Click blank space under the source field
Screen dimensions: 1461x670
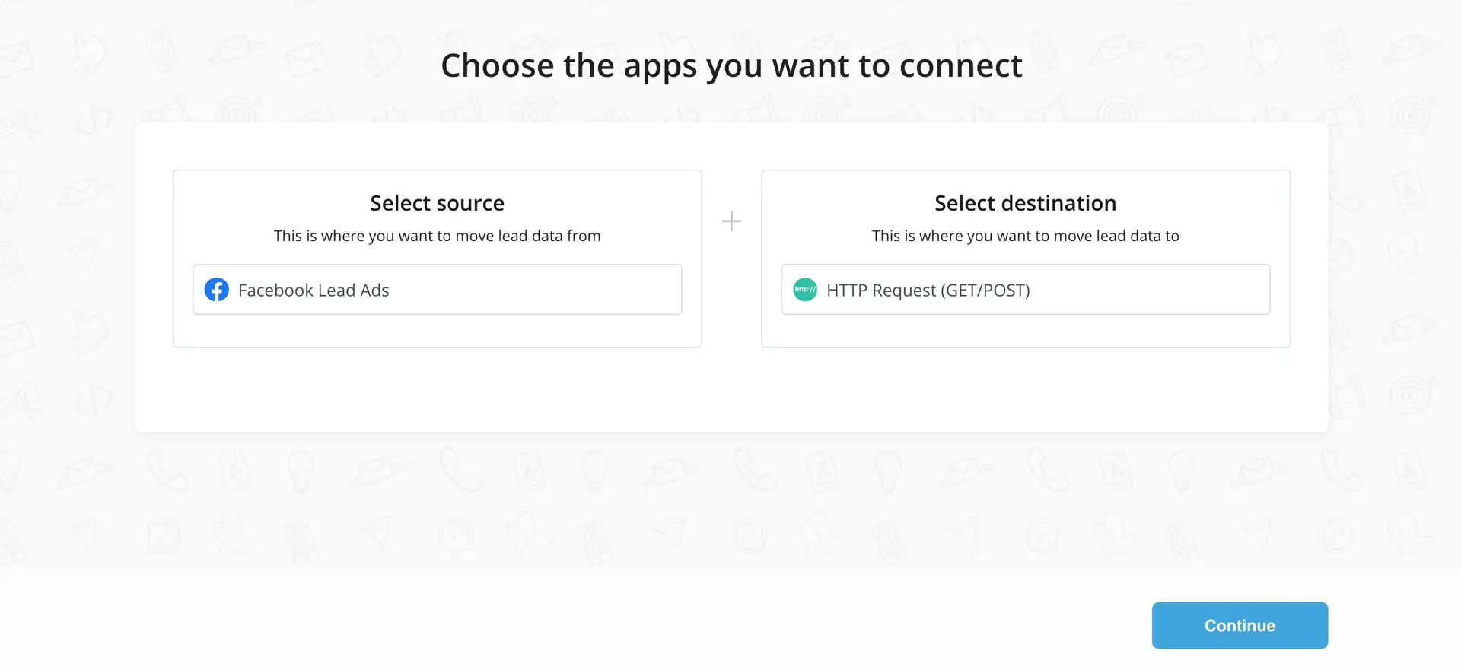437,331
